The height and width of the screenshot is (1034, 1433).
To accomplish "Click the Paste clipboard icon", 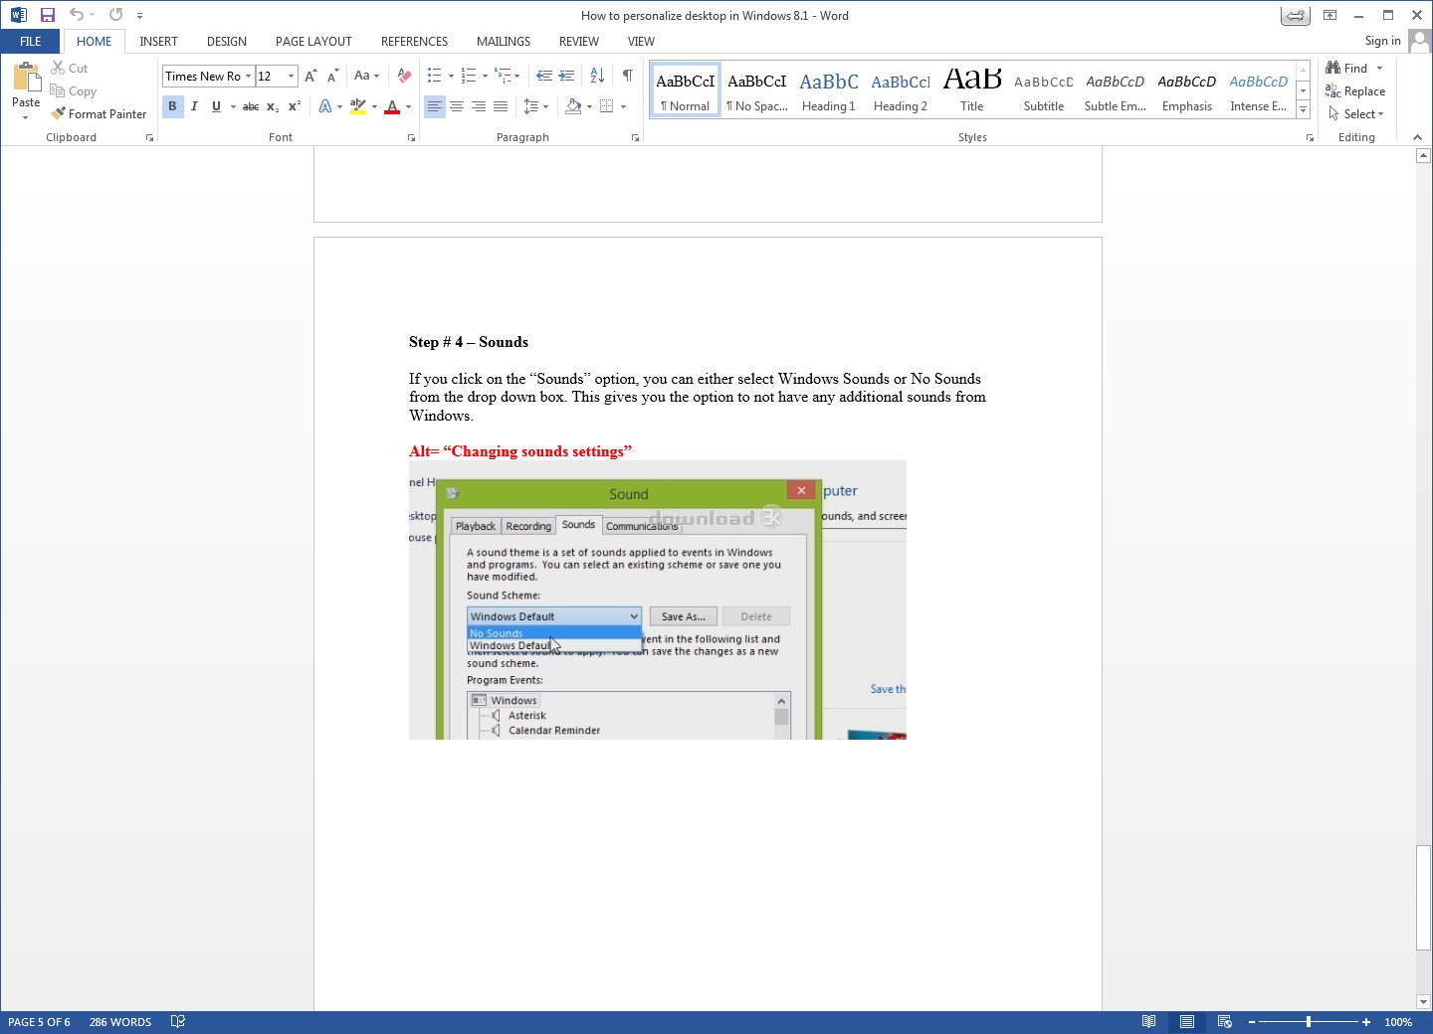I will (26, 78).
